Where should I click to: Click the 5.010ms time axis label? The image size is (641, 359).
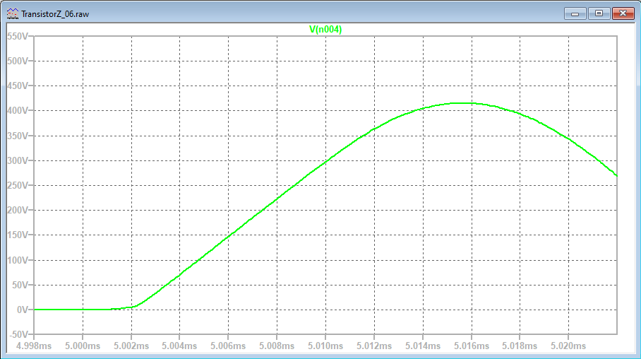pyautogui.click(x=325, y=346)
